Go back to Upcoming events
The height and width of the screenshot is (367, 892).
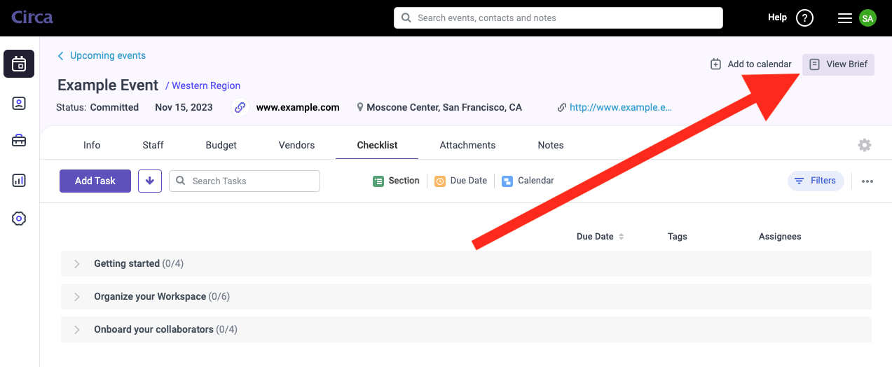pos(102,56)
